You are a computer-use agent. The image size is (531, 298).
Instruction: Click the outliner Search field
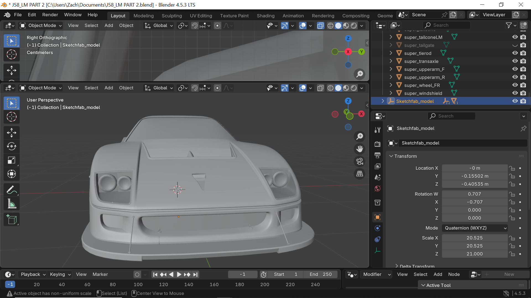447,25
